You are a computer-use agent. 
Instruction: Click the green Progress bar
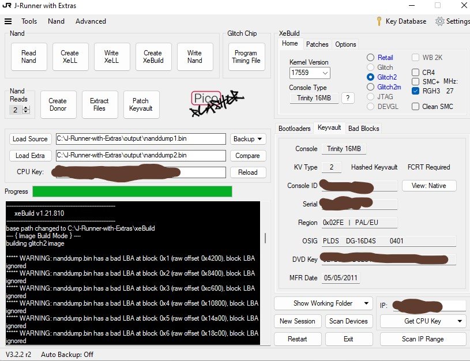(x=132, y=191)
